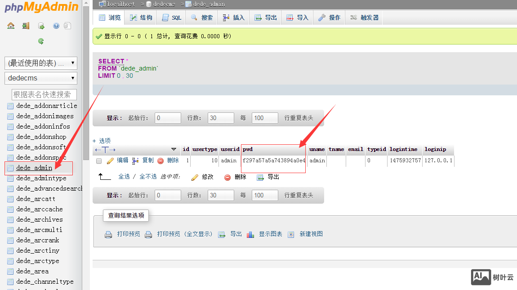Expand the + 选项 options link
Image resolution: width=517 pixels, height=290 pixels.
pyautogui.click(x=102, y=141)
